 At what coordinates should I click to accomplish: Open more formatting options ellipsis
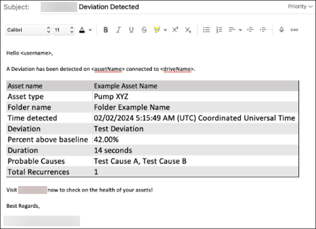pos(294,30)
